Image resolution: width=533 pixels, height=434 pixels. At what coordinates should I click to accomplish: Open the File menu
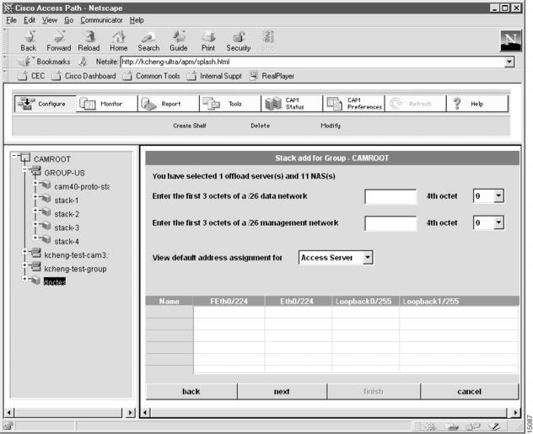tap(11, 20)
